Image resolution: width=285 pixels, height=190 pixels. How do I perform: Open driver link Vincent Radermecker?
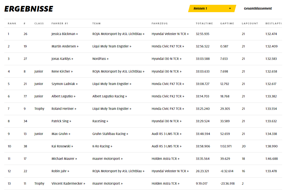tap(68, 184)
